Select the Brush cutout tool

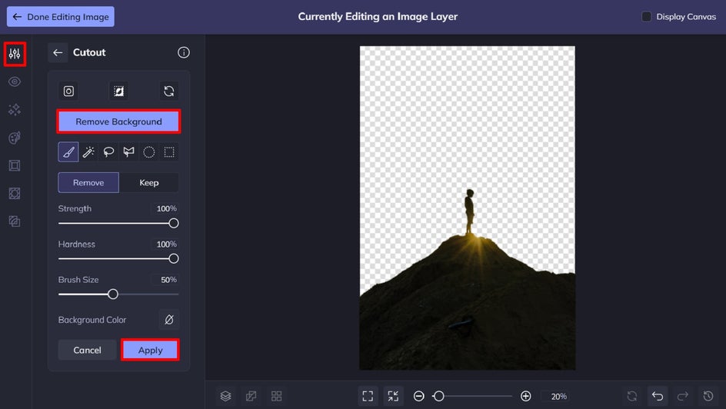(x=68, y=151)
